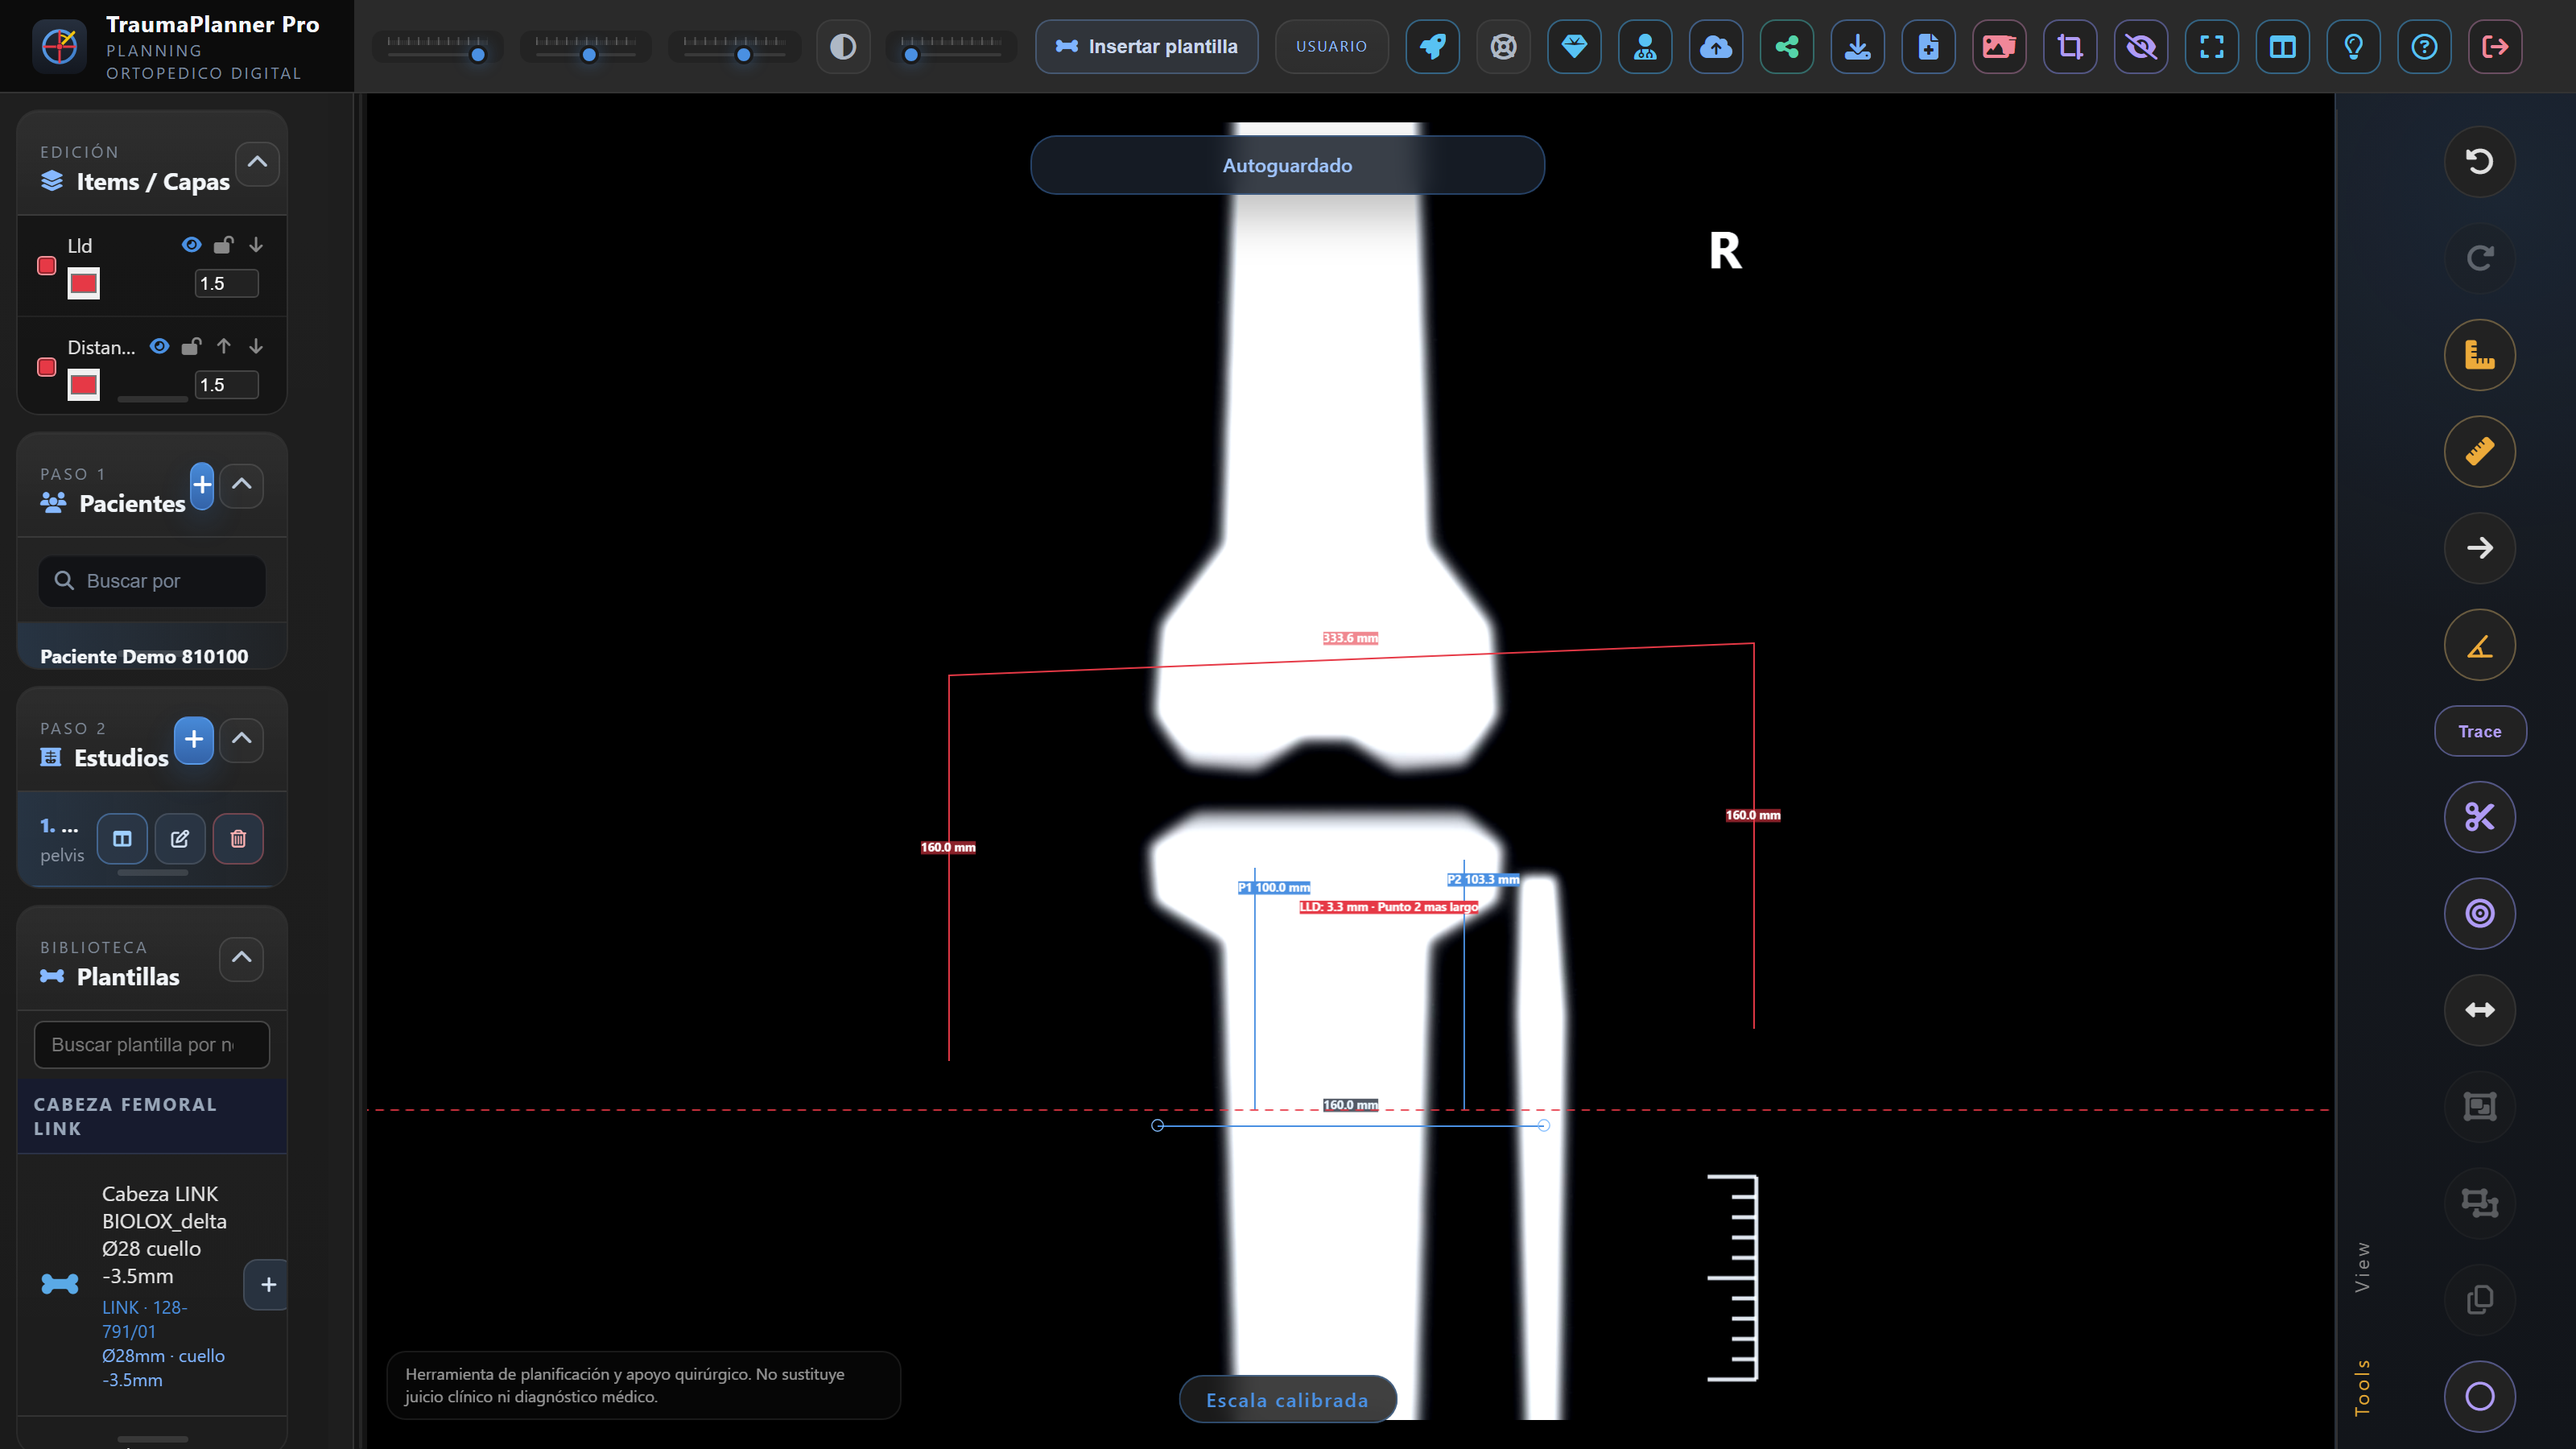Select the crop tool in top toolbar
2576x1449 pixels.
(2070, 47)
